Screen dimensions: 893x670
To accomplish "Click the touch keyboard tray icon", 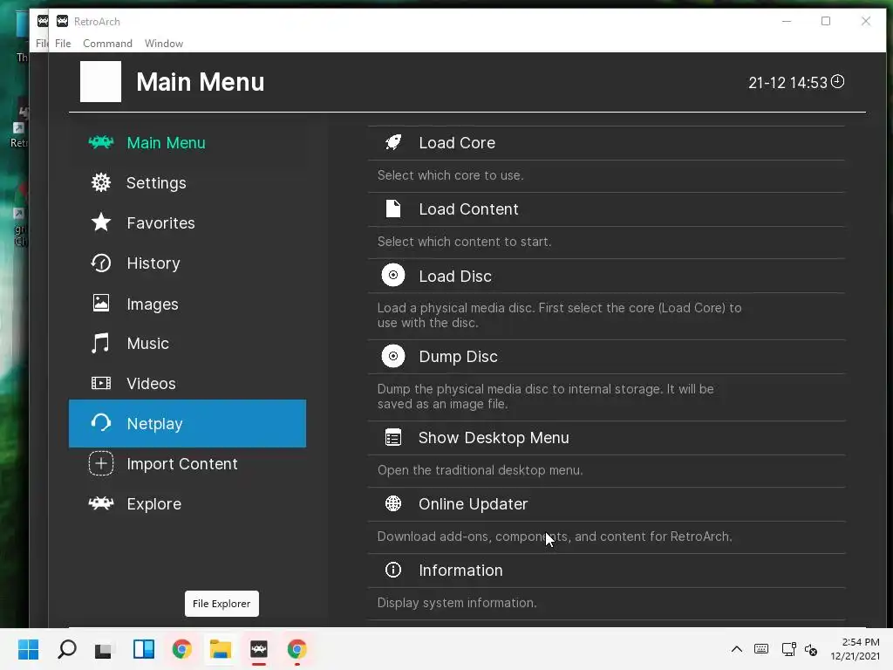I will pos(760,649).
